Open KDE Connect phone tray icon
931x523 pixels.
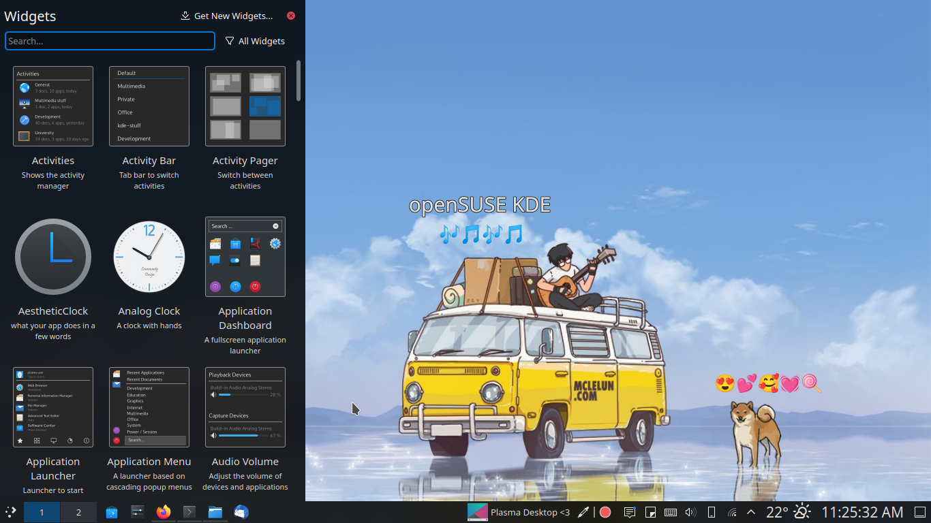point(711,512)
